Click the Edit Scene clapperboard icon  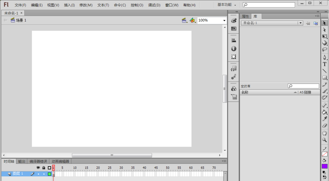click(184, 20)
